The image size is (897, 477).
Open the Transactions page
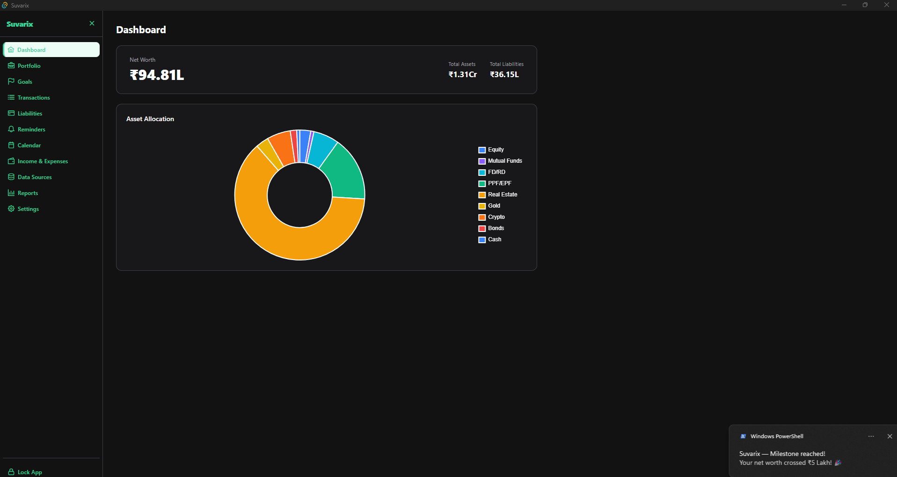click(x=51, y=97)
